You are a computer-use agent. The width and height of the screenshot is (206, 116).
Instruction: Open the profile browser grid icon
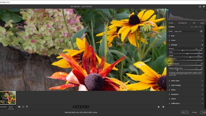coord(201,32)
